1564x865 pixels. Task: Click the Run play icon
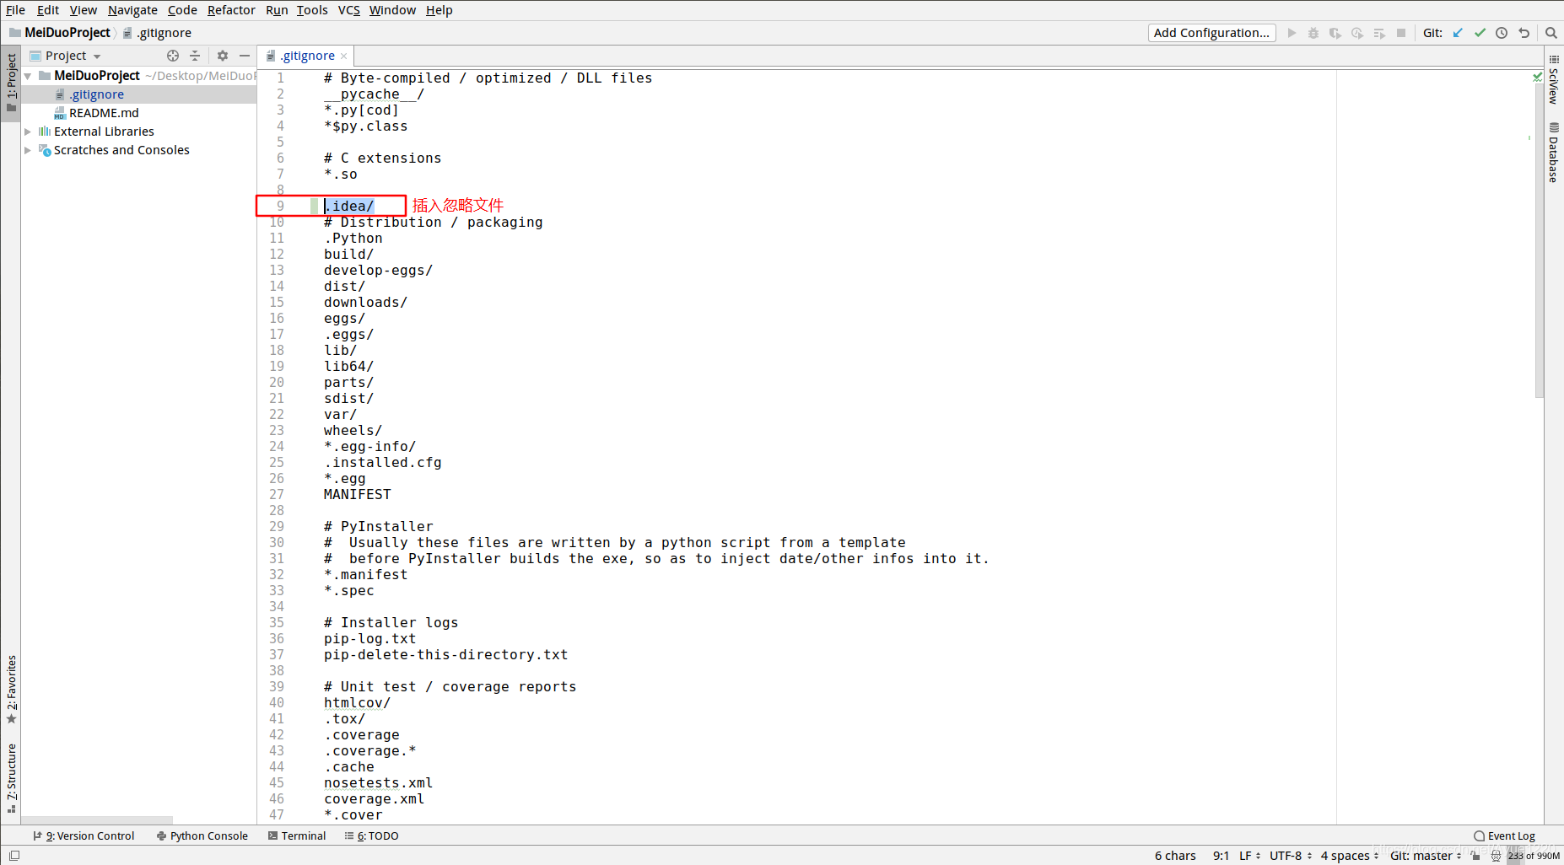[1292, 33]
